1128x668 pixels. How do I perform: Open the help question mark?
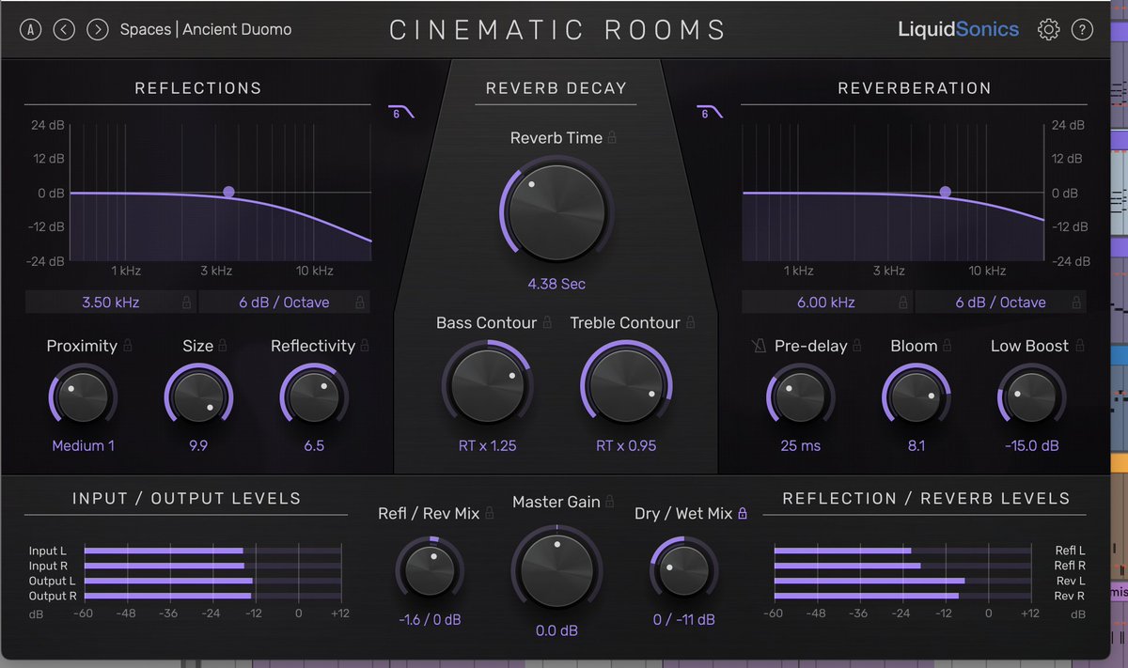coord(1082,29)
